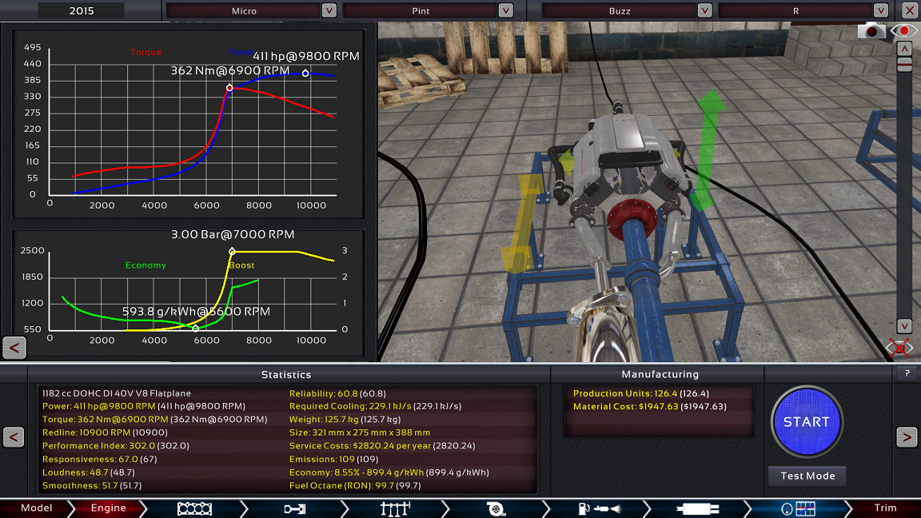Click the Material Cost value
The width and height of the screenshot is (921, 518).
[x=650, y=406]
